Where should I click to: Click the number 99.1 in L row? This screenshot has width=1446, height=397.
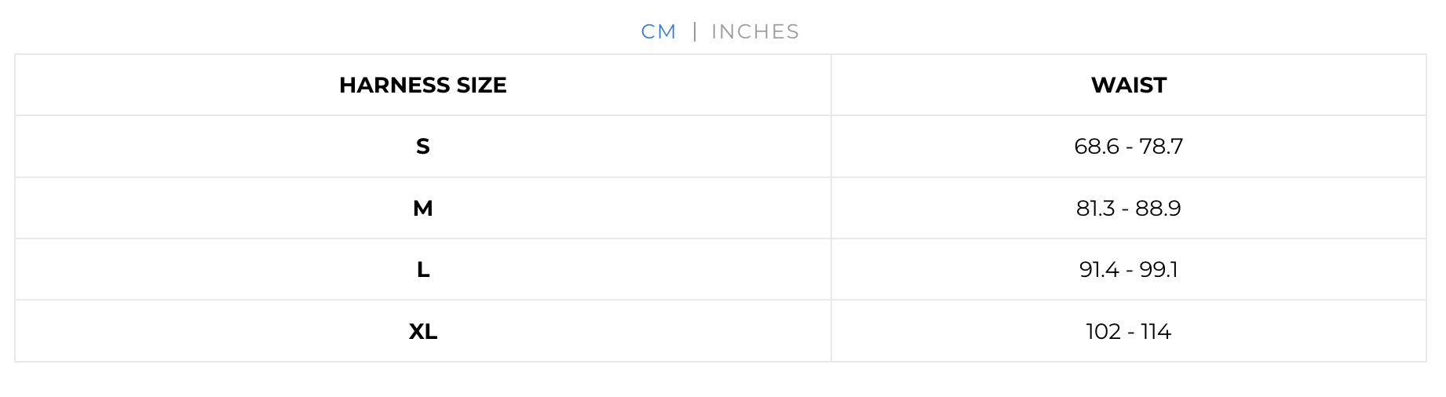[1159, 269]
